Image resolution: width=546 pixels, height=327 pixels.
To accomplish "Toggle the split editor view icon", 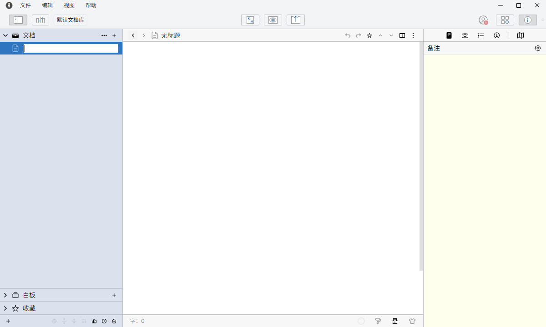I will point(402,35).
